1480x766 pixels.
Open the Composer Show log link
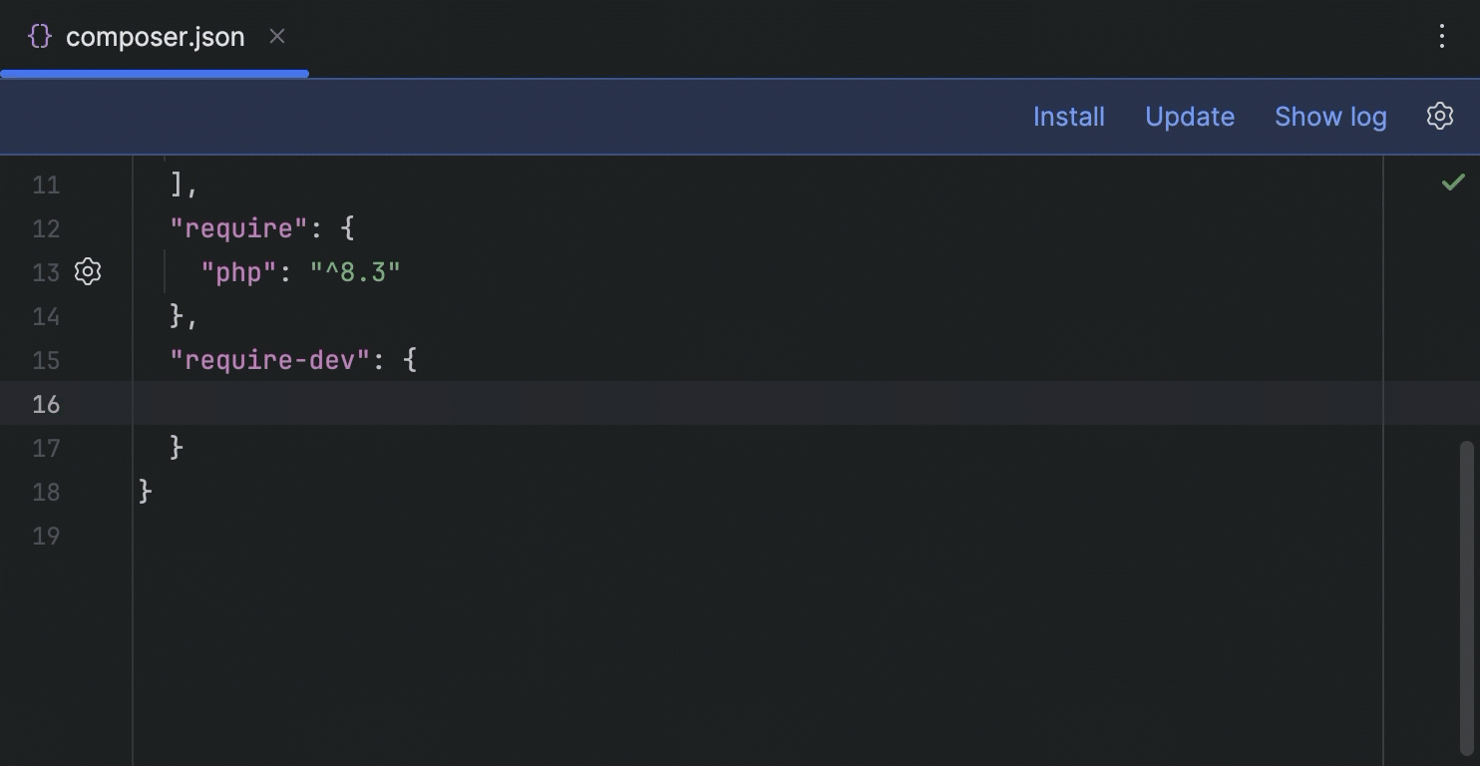coord(1330,117)
